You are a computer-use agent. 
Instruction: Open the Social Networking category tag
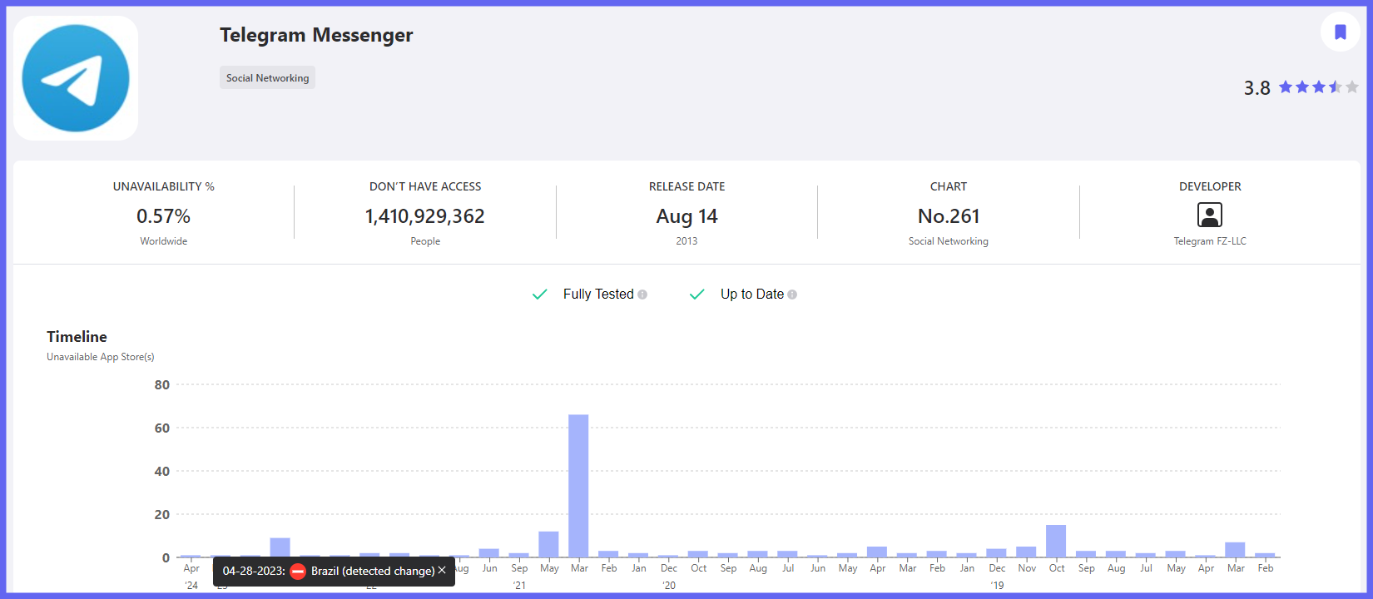pyautogui.click(x=267, y=77)
